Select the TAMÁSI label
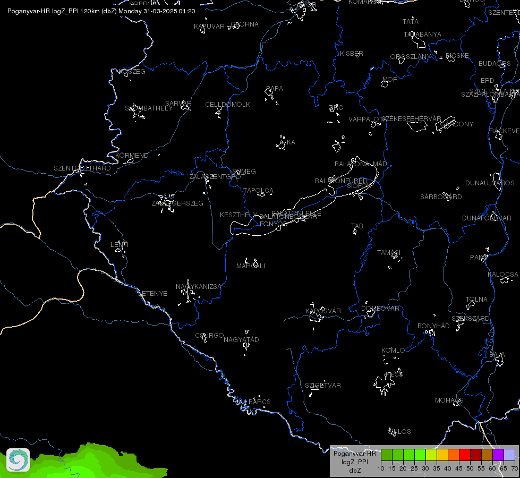The width and height of the screenshot is (520, 478). (389, 253)
